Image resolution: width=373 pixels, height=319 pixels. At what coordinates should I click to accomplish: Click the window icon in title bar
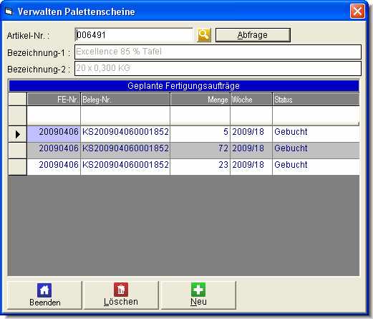coord(9,11)
